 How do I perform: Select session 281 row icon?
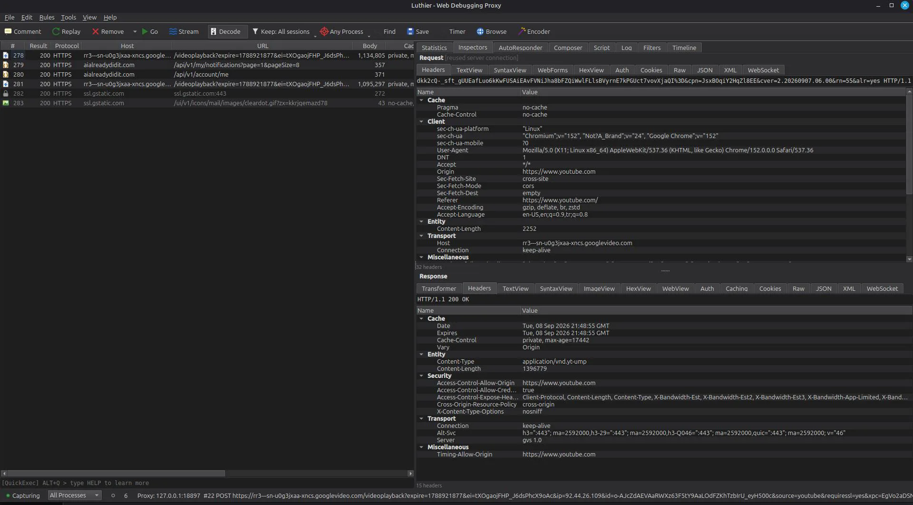point(6,84)
